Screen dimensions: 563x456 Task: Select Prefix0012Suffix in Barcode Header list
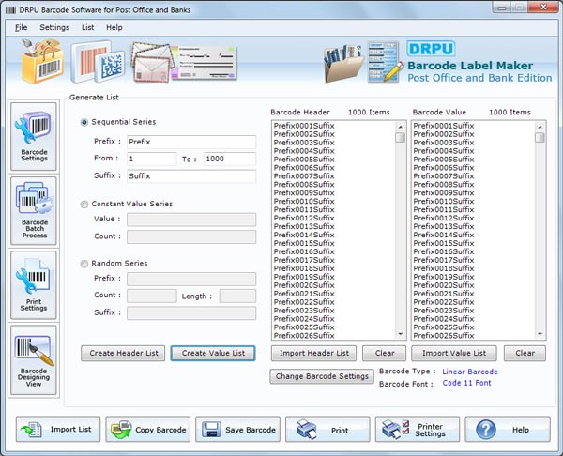point(304,218)
